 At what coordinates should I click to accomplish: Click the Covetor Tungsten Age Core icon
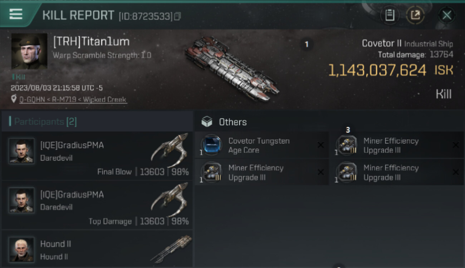(x=211, y=145)
